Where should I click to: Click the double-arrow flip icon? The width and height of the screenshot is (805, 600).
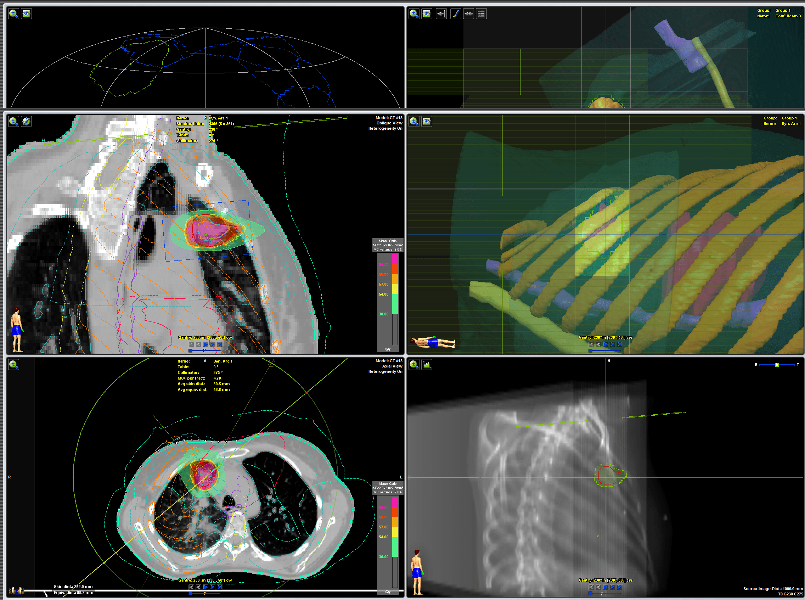468,14
